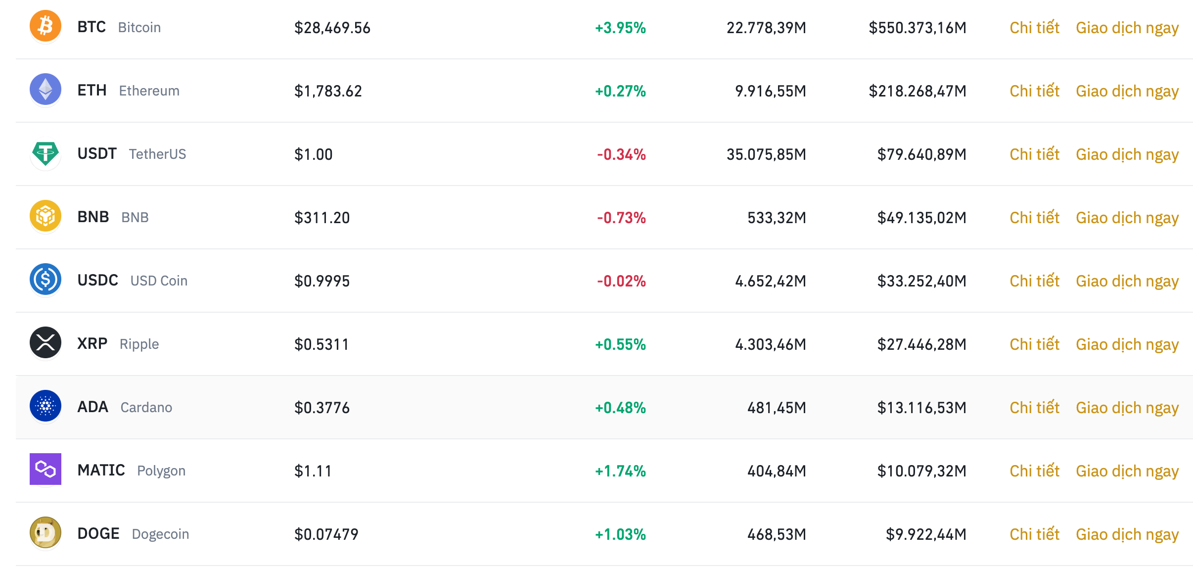1193x567 pixels.
Task: Click the BNB yellow logo icon
Action: 46,216
